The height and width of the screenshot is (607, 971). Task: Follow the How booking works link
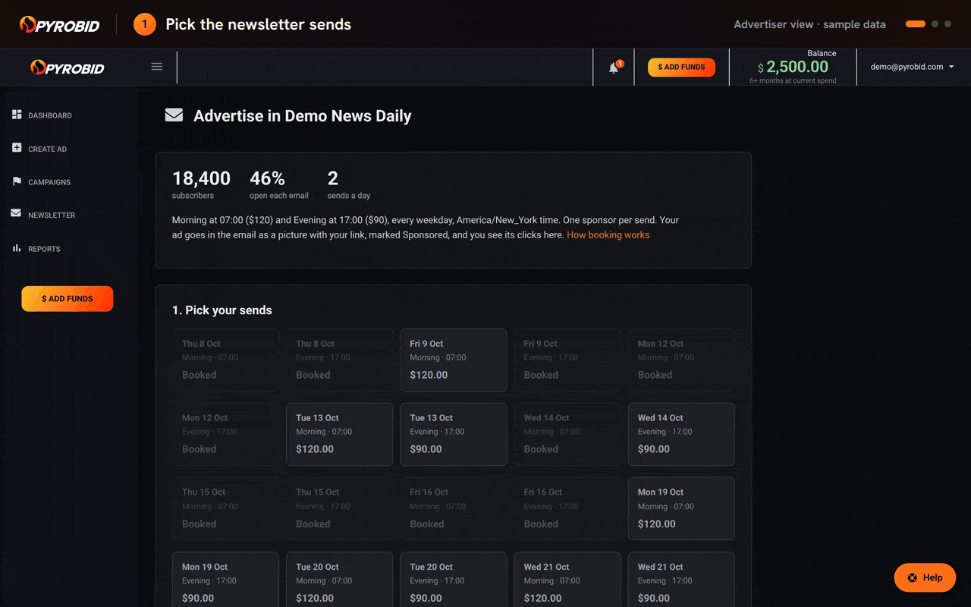click(x=608, y=235)
